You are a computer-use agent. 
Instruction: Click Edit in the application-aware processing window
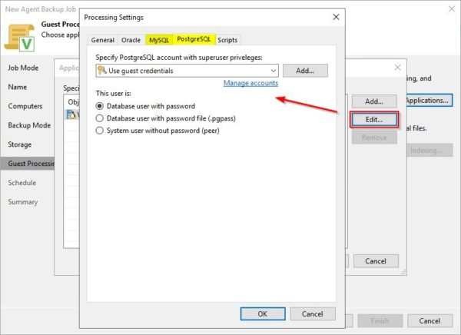(x=374, y=120)
